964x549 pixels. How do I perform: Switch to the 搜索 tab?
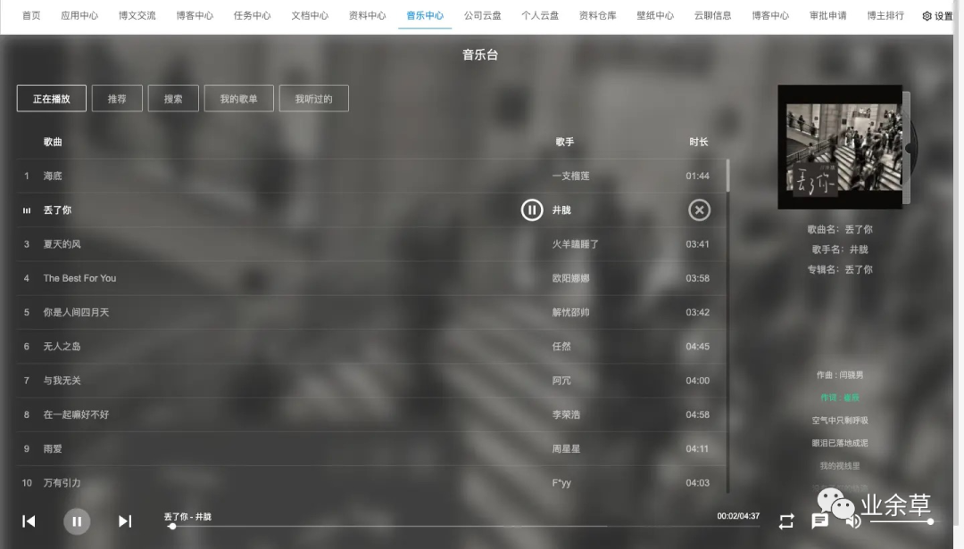173,98
